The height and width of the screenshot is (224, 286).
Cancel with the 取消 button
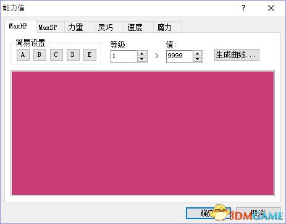tap(258, 213)
